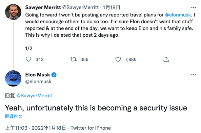
Task: Open more options on Elon Musk's reply
Action: click(194, 75)
